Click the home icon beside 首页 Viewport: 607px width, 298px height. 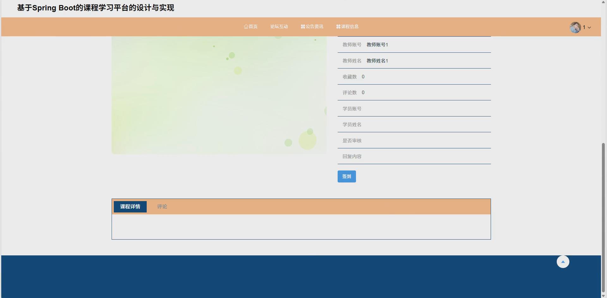246,27
